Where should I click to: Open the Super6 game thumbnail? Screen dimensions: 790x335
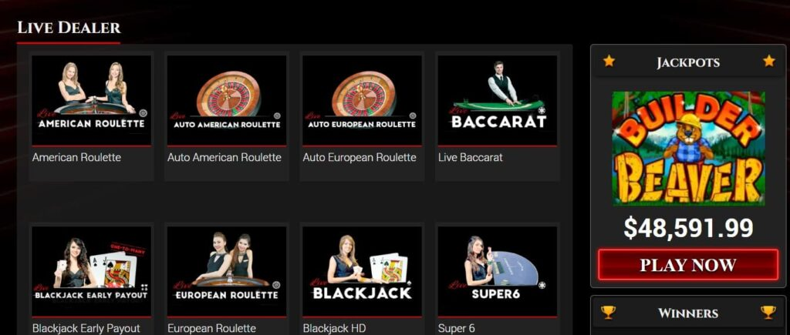point(498,271)
